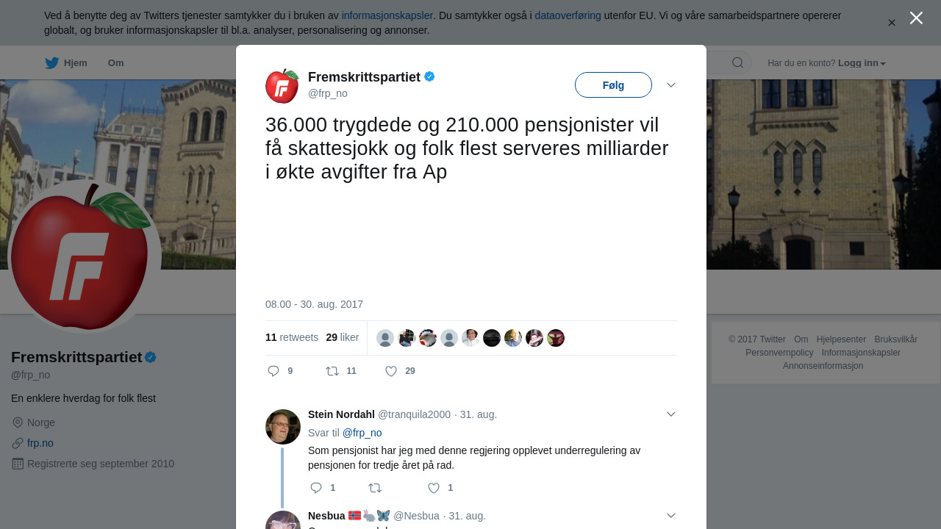941x529 pixels.
Task: View the 11 retweets list
Action: tap(292, 337)
